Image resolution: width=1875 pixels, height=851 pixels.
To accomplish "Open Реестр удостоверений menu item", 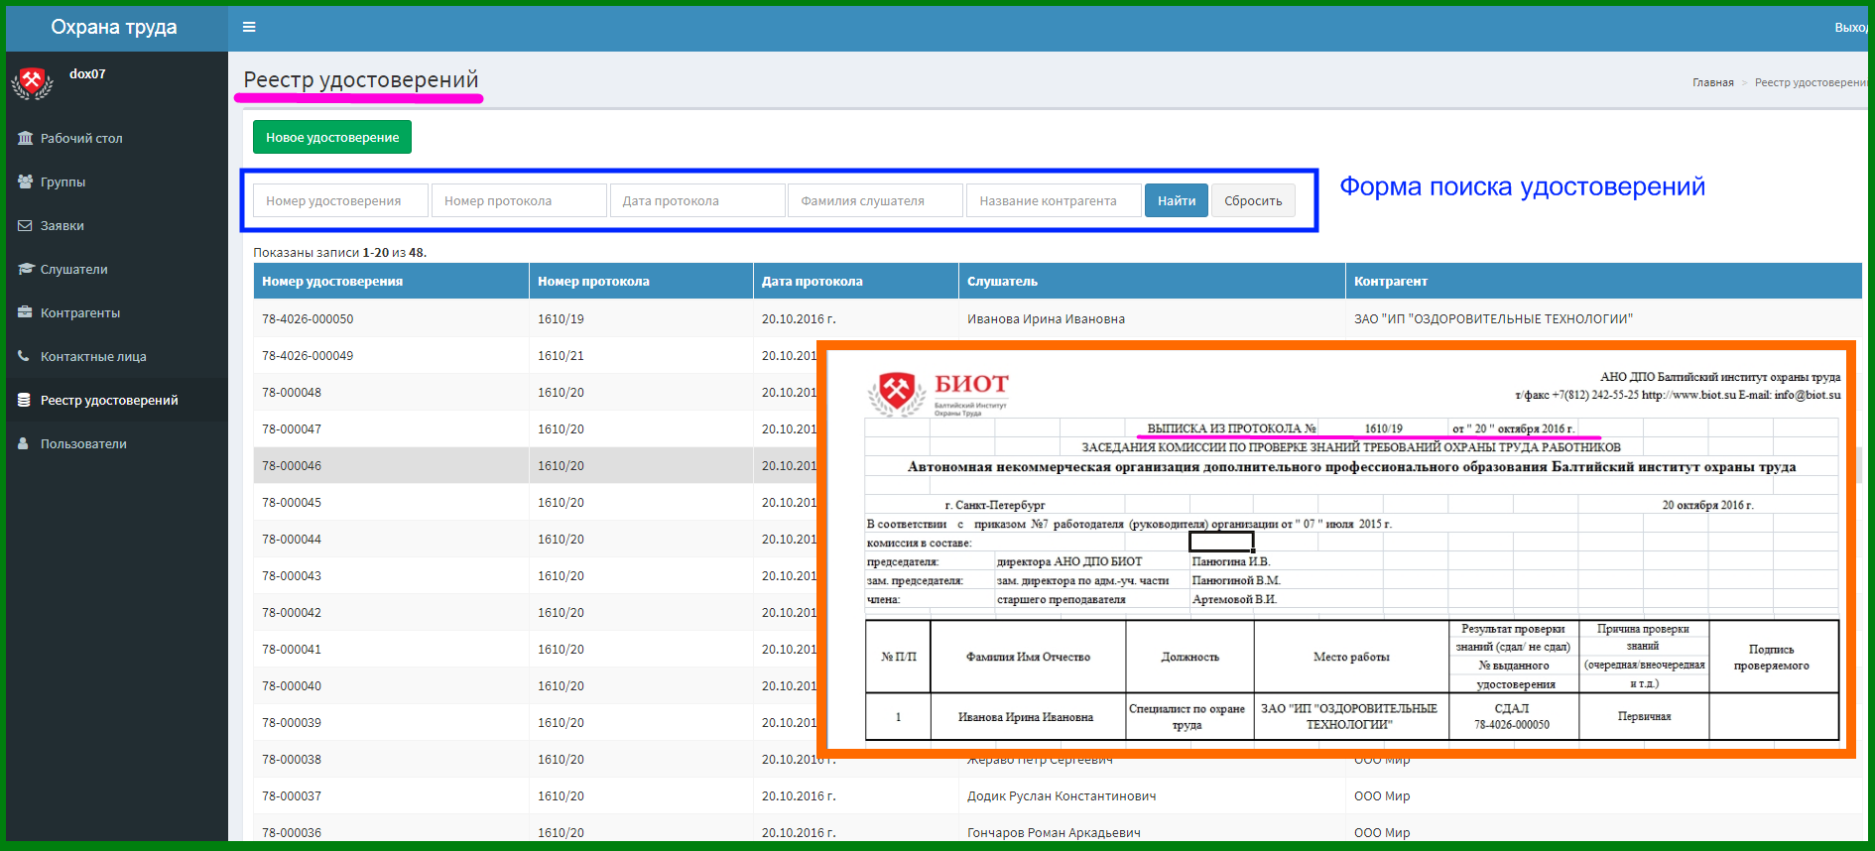I will [x=114, y=400].
